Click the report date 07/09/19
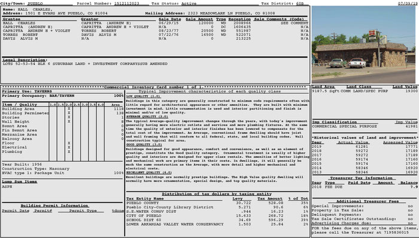Screen dimensions: 419x238 point(408,4)
